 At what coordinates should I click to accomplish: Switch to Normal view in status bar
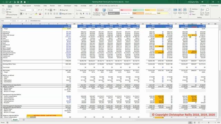190,123
